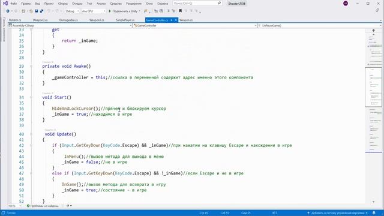Click the No issues found indicator
The image size is (384, 216).
point(43,206)
